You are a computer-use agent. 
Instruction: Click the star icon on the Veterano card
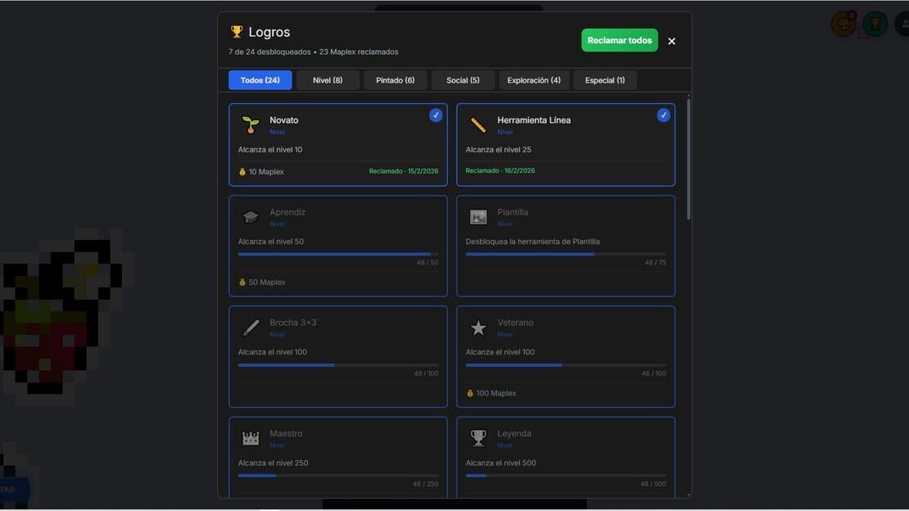click(x=478, y=328)
